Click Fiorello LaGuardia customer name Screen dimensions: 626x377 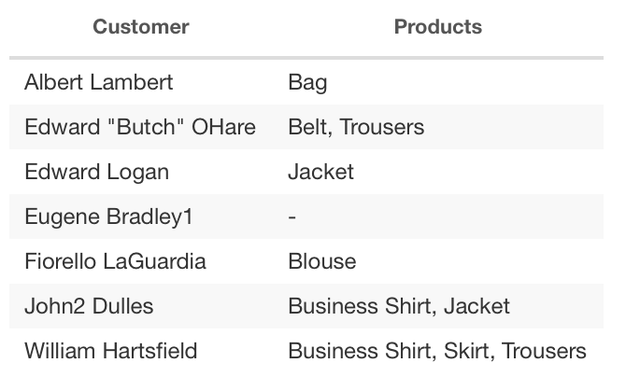point(115,261)
